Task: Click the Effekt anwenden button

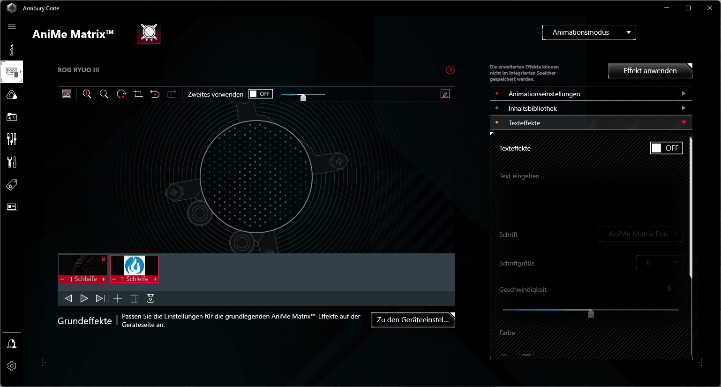Action: (x=650, y=71)
